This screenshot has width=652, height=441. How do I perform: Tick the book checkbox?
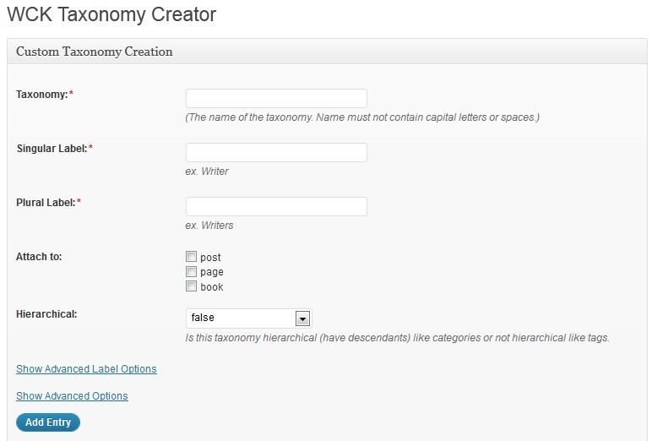click(x=191, y=286)
